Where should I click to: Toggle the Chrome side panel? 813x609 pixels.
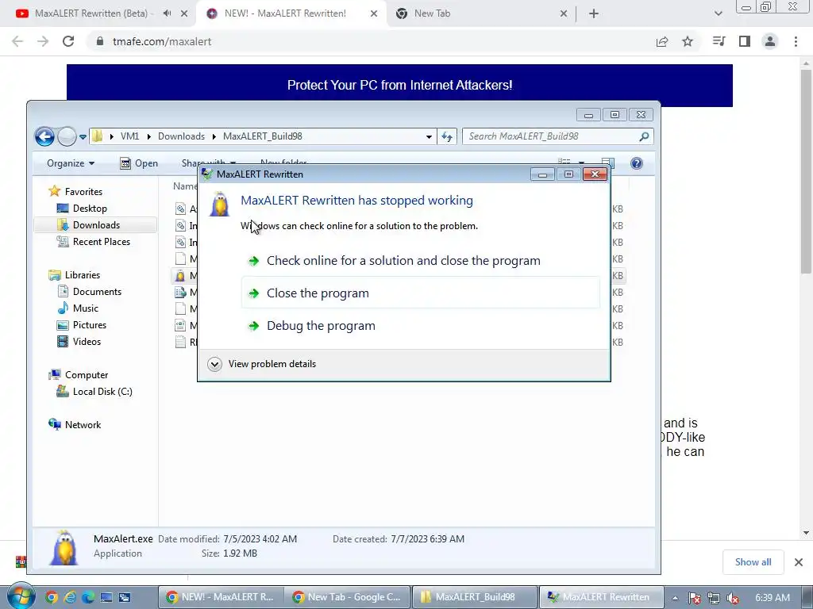click(745, 41)
